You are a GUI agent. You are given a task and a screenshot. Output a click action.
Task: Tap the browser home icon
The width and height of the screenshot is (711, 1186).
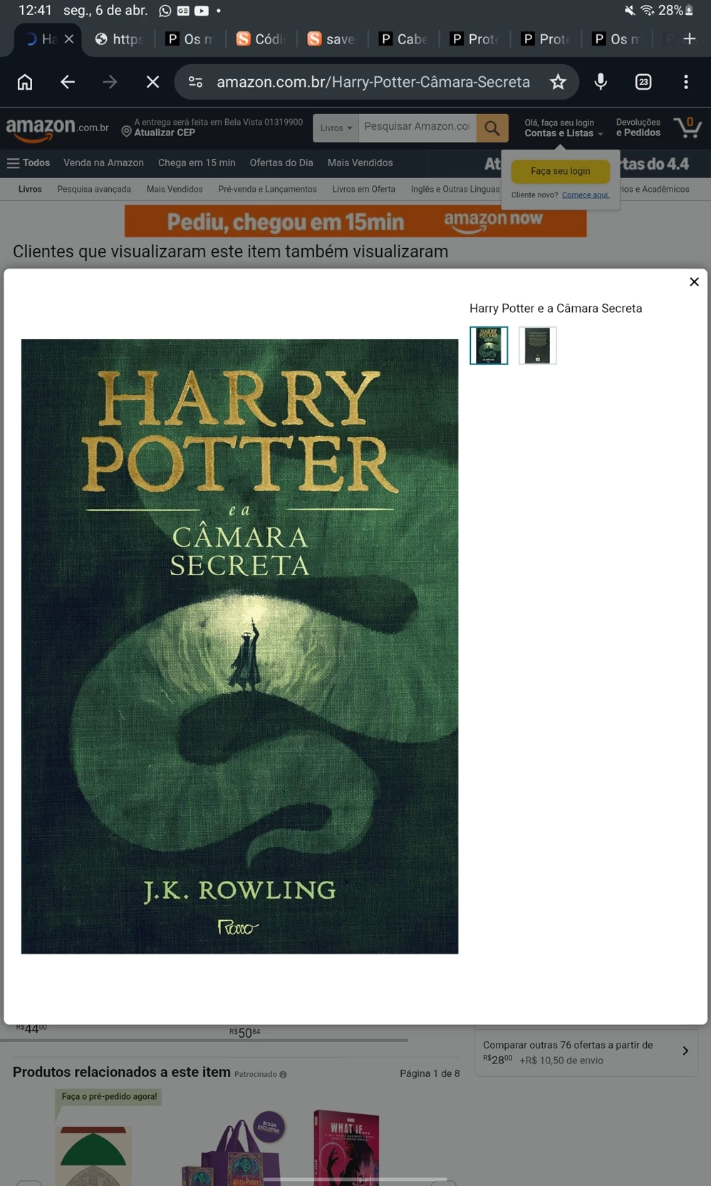coord(25,82)
